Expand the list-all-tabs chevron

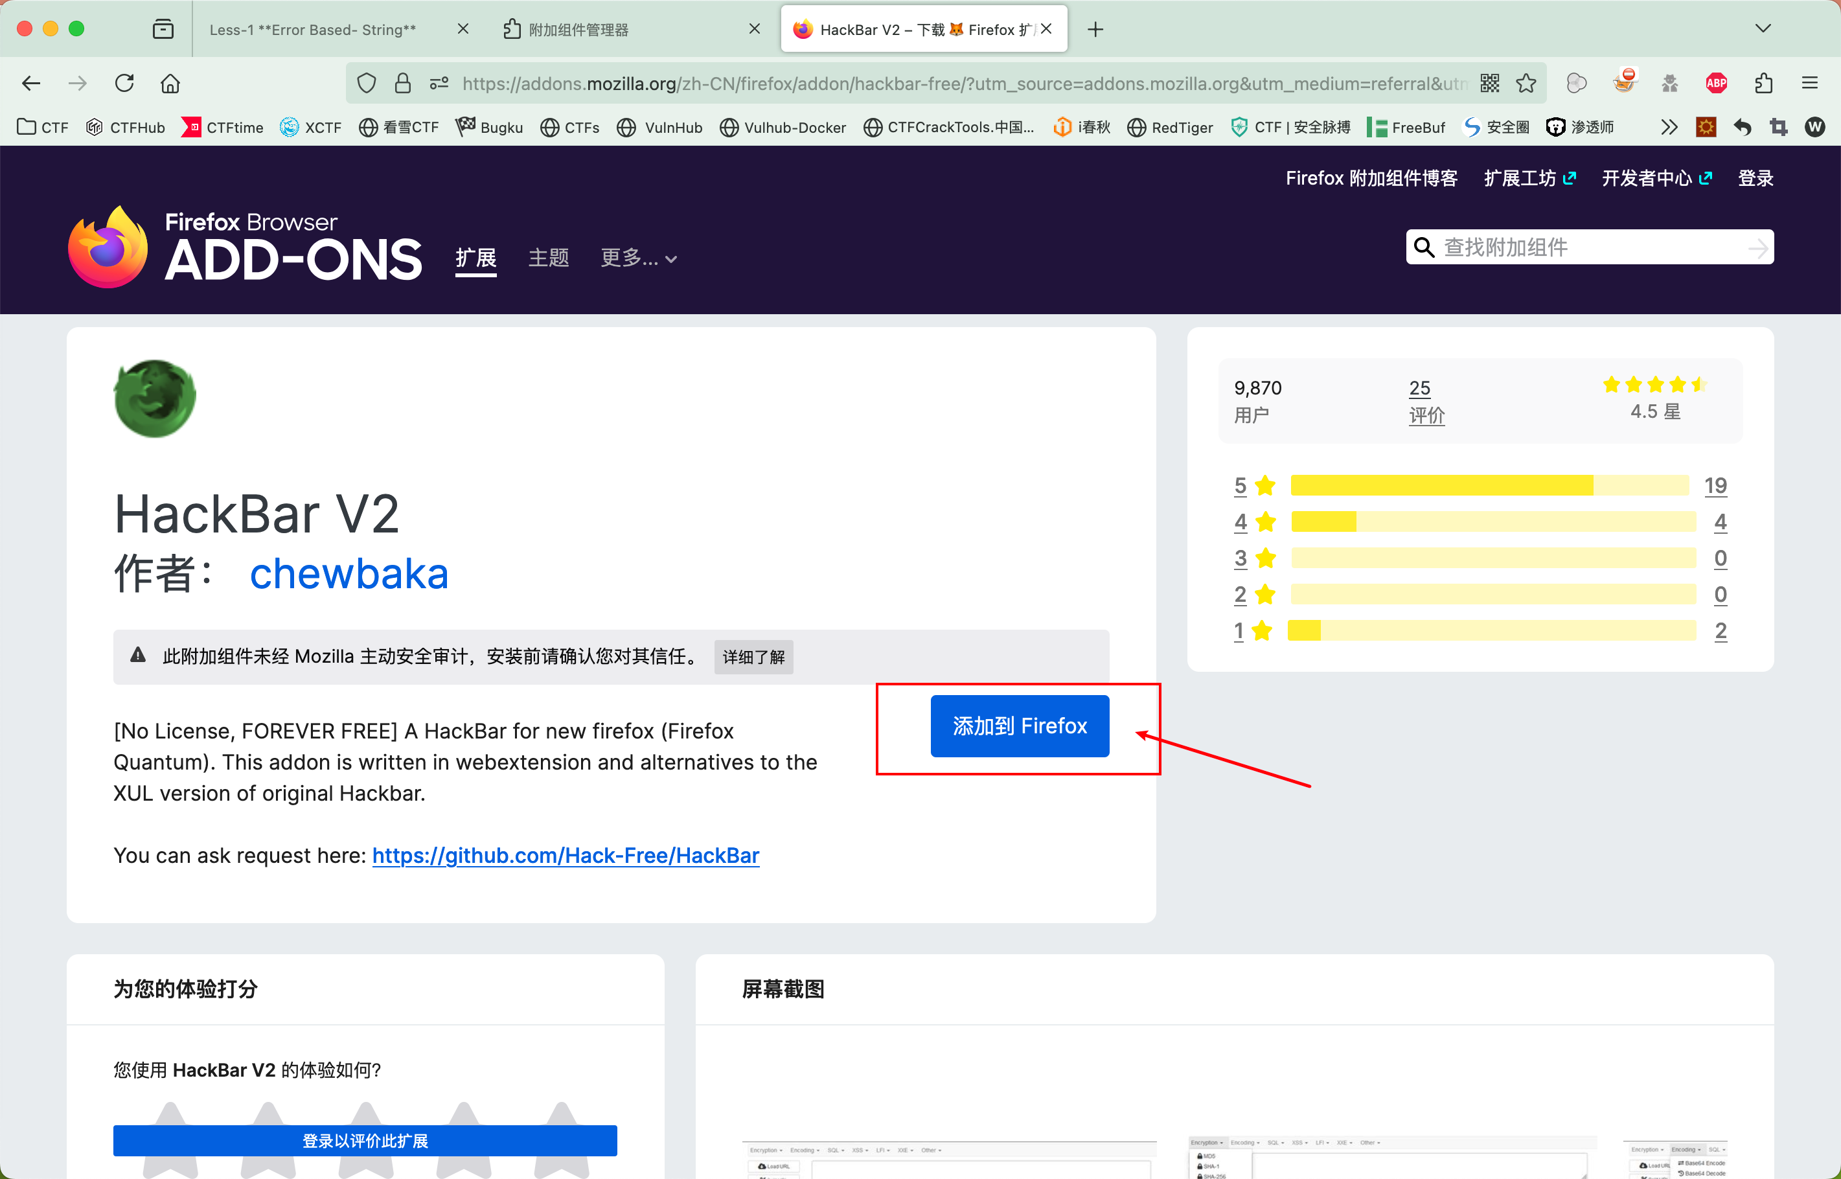1763,29
